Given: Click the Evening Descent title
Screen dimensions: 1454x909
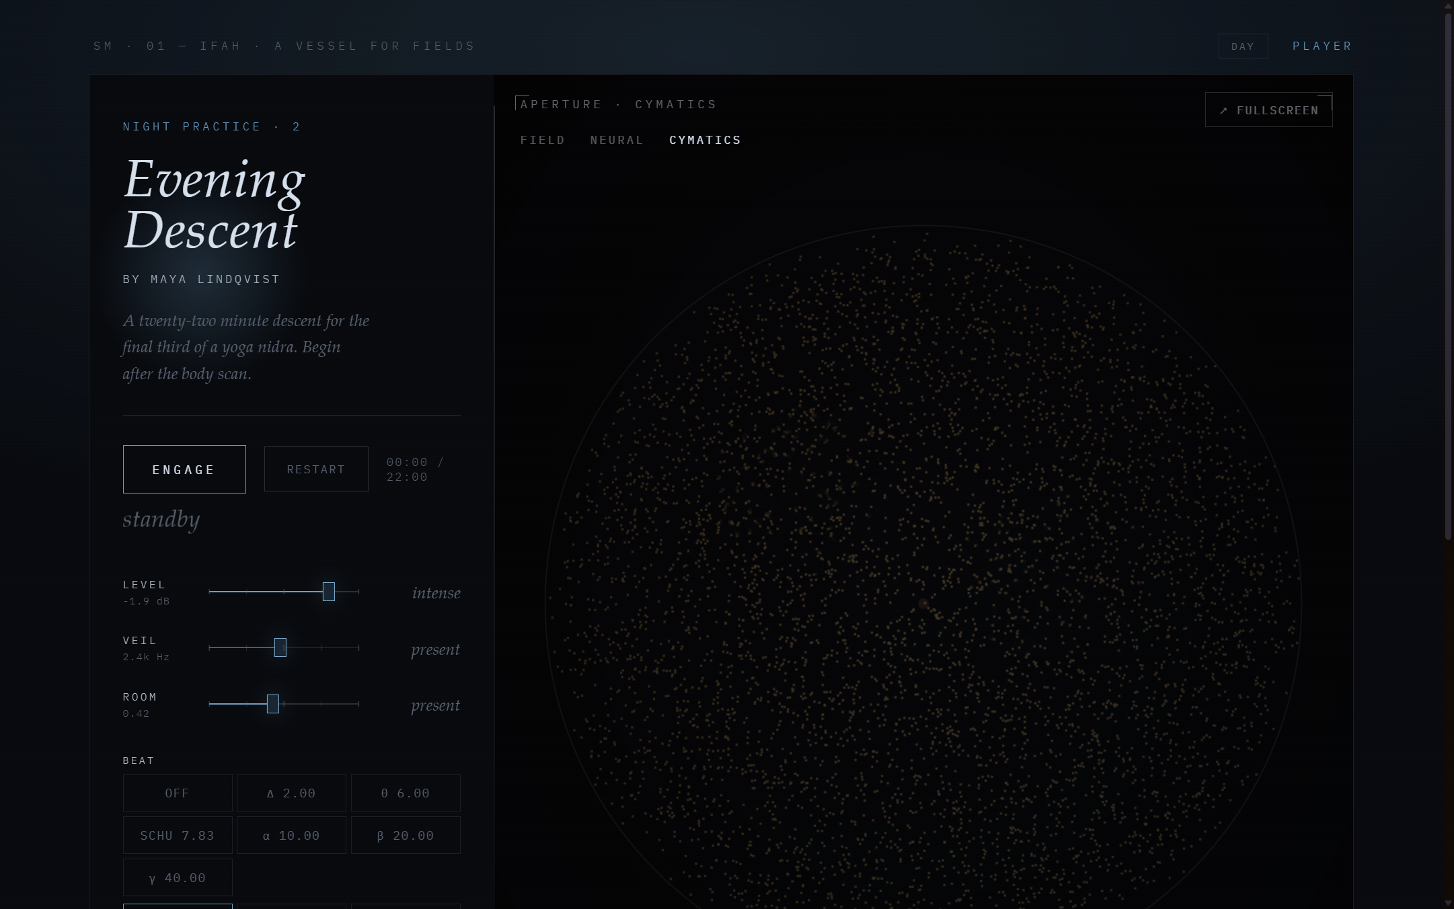Looking at the screenshot, I should pyautogui.click(x=215, y=204).
